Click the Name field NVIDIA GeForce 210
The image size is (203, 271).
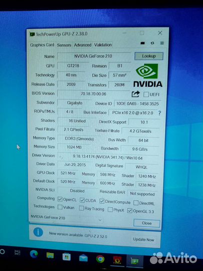[x=94, y=56]
